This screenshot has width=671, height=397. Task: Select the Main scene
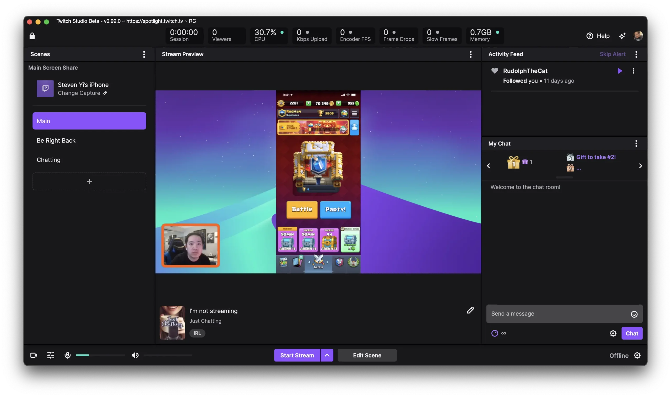(x=89, y=121)
